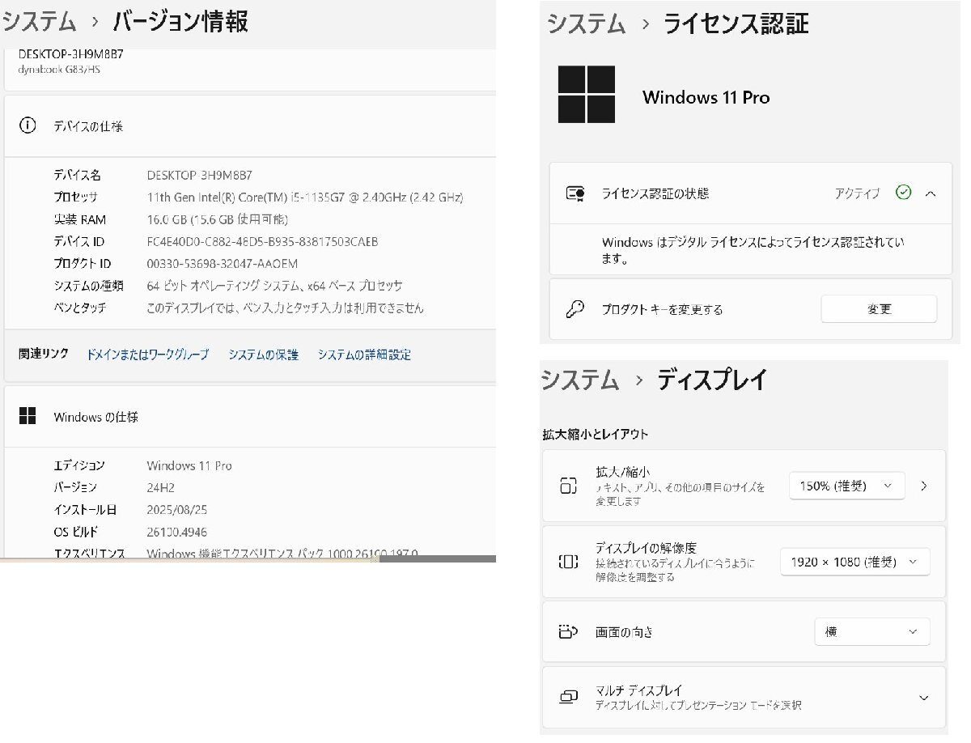Open the システムの保護 link
This screenshot has width=971, height=743.
tap(264, 354)
